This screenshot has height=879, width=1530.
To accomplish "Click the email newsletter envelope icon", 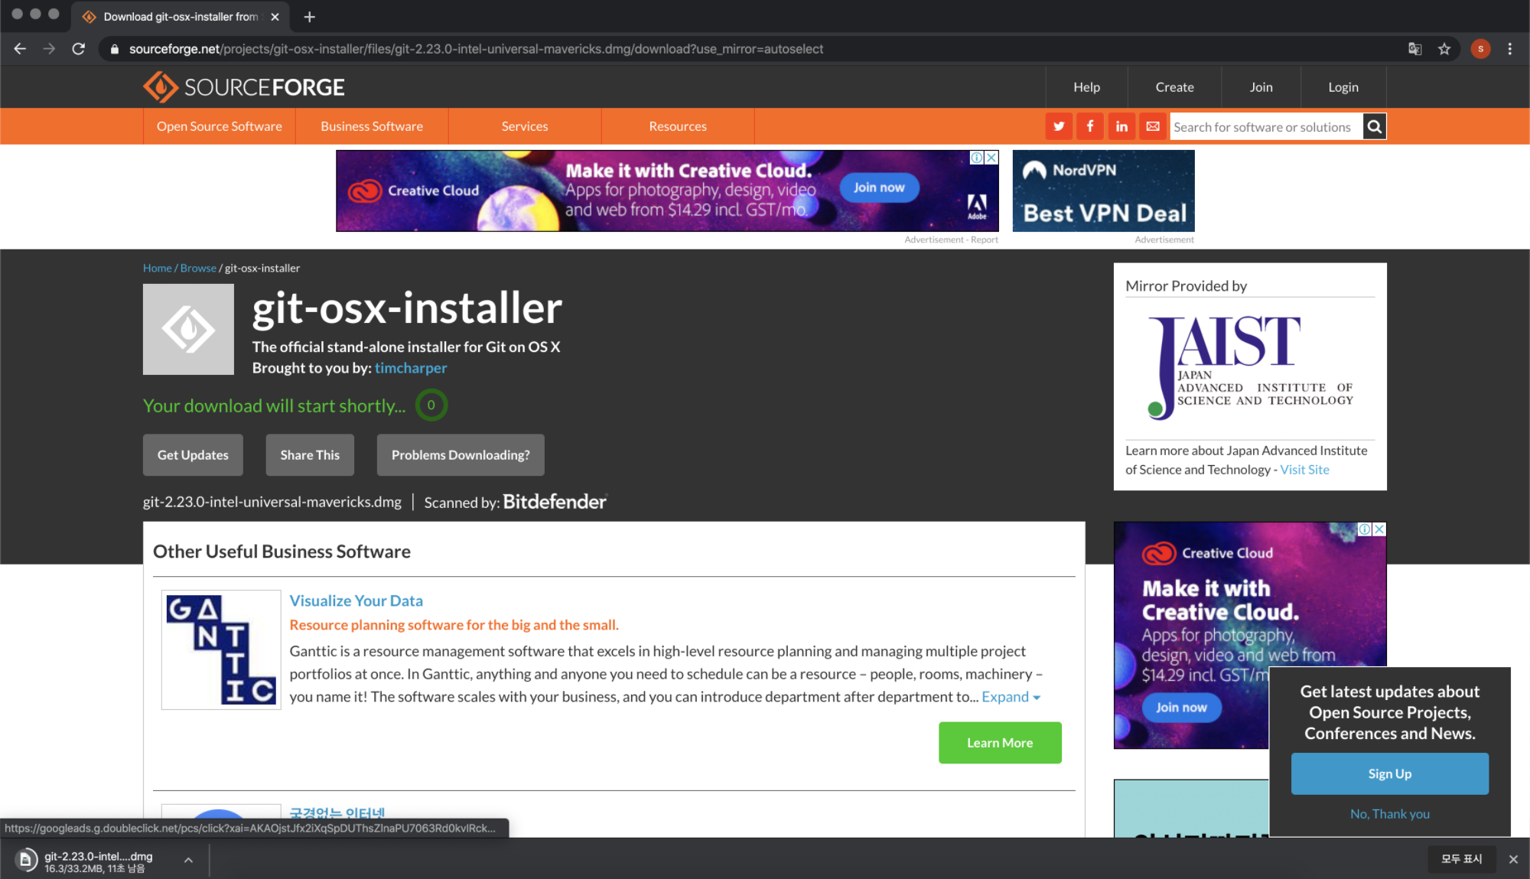I will tap(1153, 126).
